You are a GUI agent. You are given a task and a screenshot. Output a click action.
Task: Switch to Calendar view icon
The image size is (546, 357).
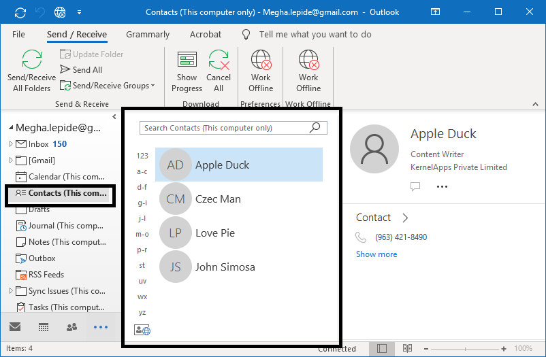pyautogui.click(x=44, y=327)
